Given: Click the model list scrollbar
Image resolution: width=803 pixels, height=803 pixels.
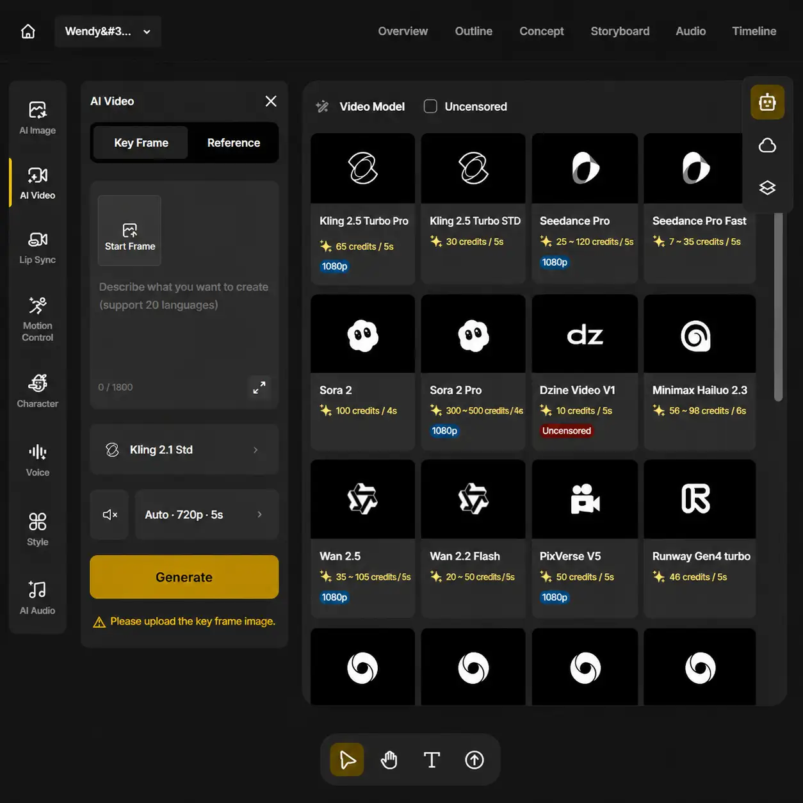Looking at the screenshot, I should point(779,307).
